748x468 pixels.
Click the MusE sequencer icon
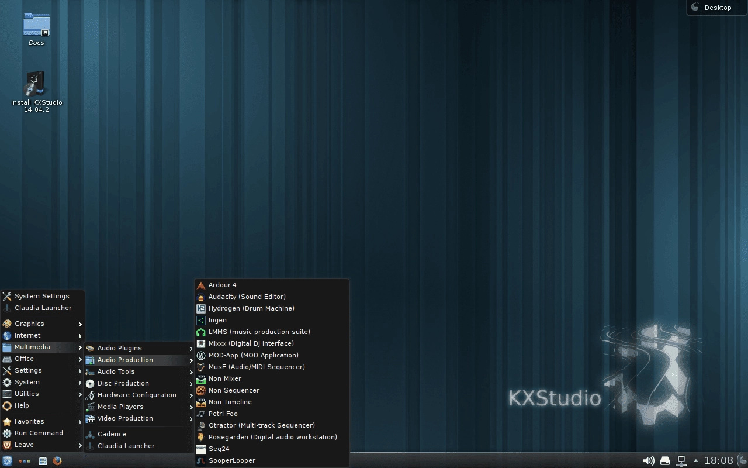click(201, 367)
